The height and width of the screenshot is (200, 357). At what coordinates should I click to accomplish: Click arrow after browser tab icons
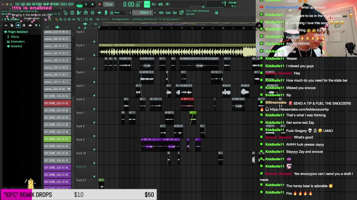coord(39,25)
